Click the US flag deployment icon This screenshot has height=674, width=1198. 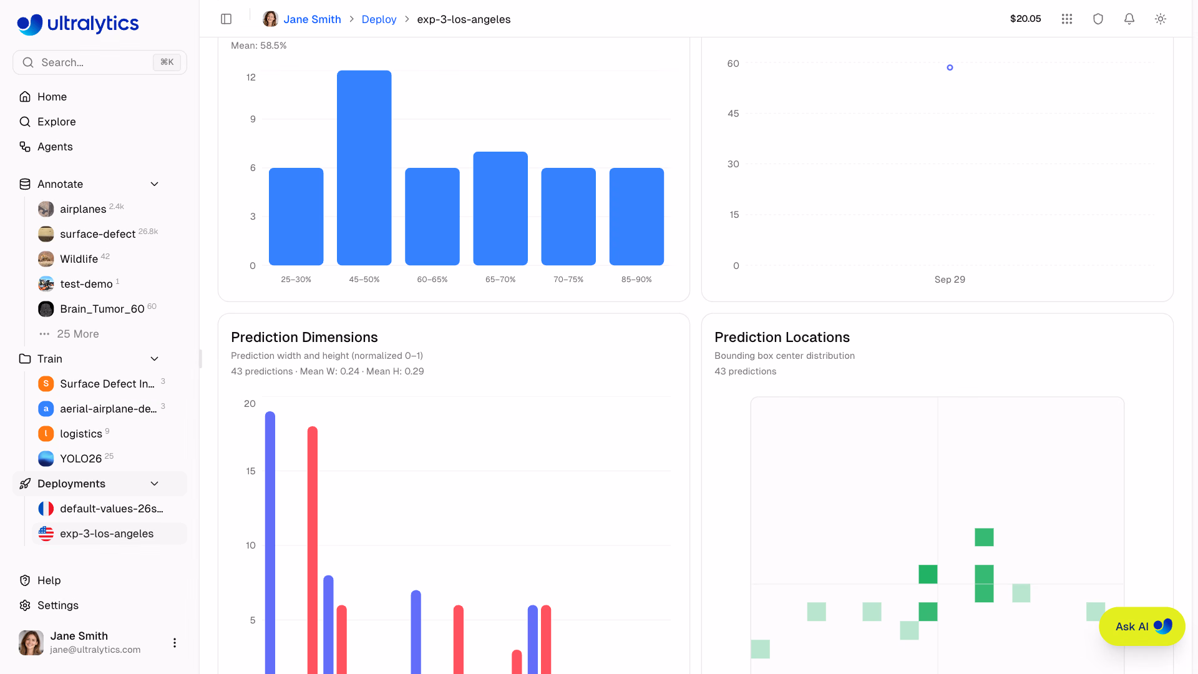[46, 534]
